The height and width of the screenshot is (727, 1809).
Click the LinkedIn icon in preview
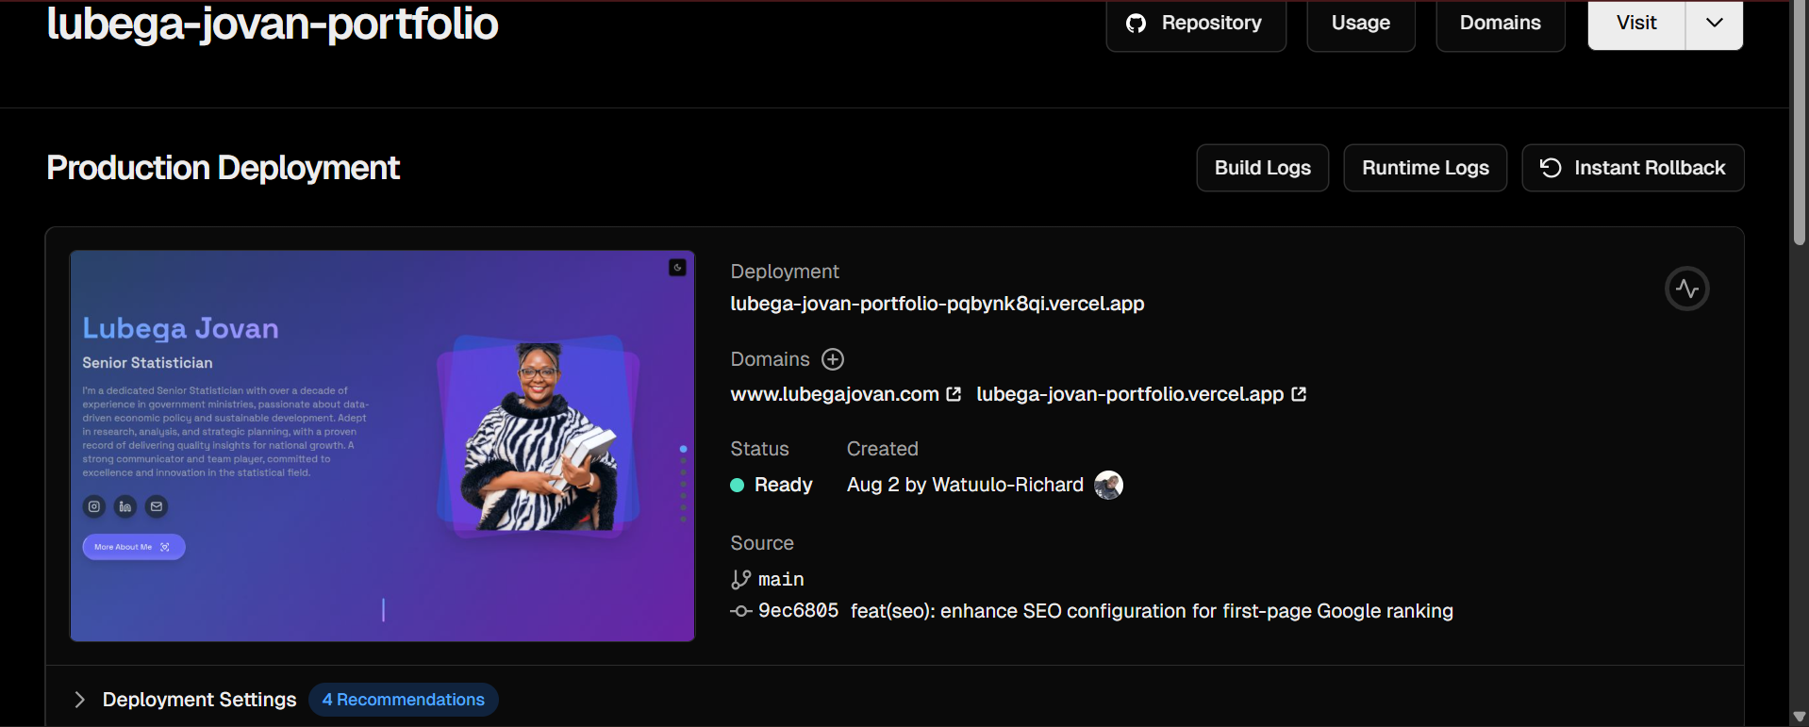125,506
